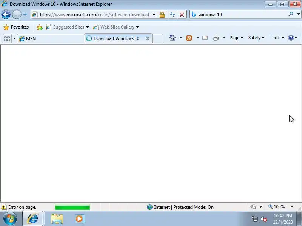302x226 pixels.
Task: Show Quick Tabs thumbnail view
Action: pos(7,39)
